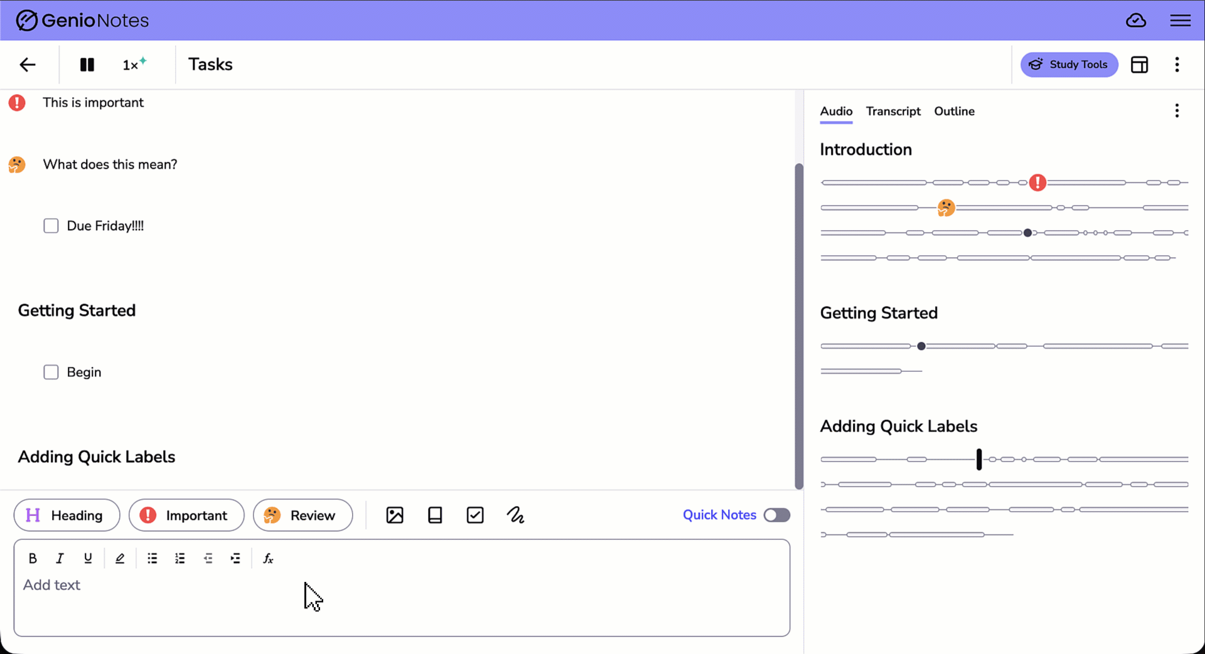This screenshot has height=654, width=1205.
Task: Select the This is important note text
Action: [93, 102]
